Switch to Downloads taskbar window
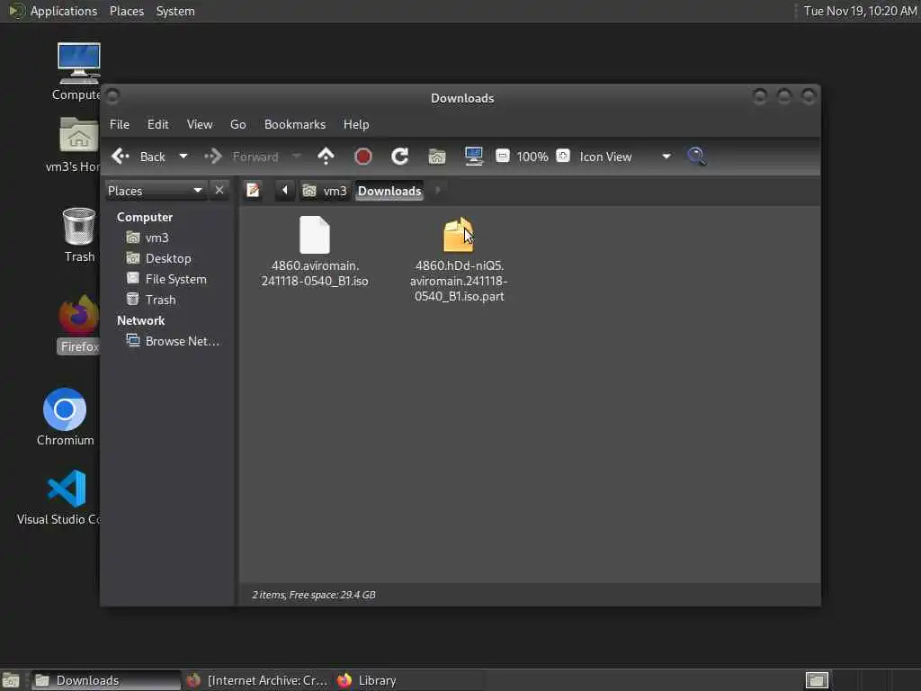Screen dimensions: 921x691 (106, 680)
